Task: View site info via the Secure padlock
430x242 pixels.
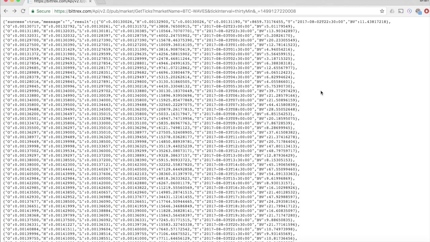Action: [41, 11]
